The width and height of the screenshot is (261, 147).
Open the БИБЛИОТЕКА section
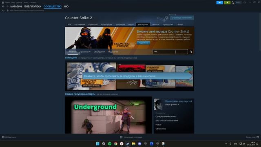33,7
